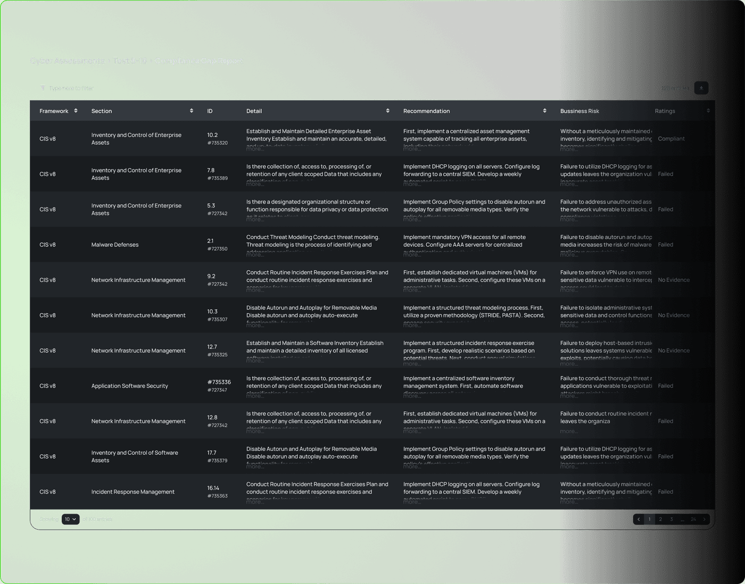Open the rows-per-page dropdown showing 10
Screen dimensions: 745x584
click(x=70, y=519)
